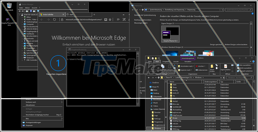Add page to favorites with Edge star
Screen dimensions: 258x132
coord(110,20)
